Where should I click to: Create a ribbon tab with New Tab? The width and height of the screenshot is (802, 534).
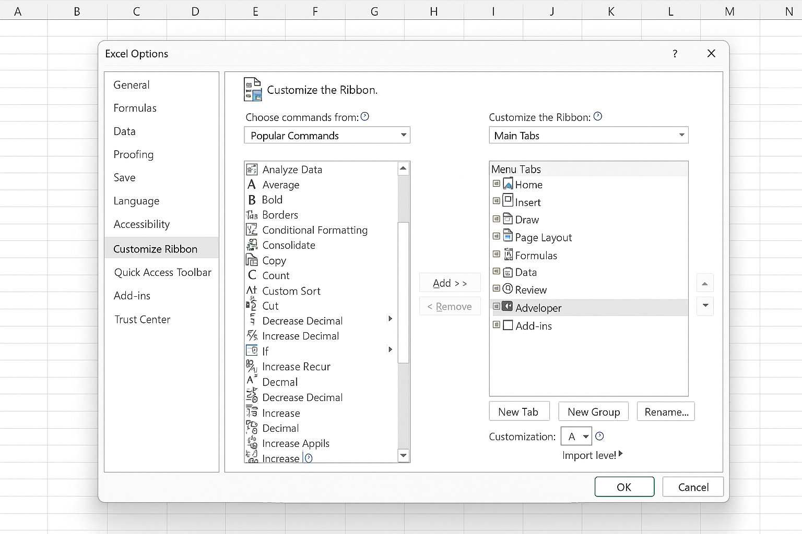520,411
